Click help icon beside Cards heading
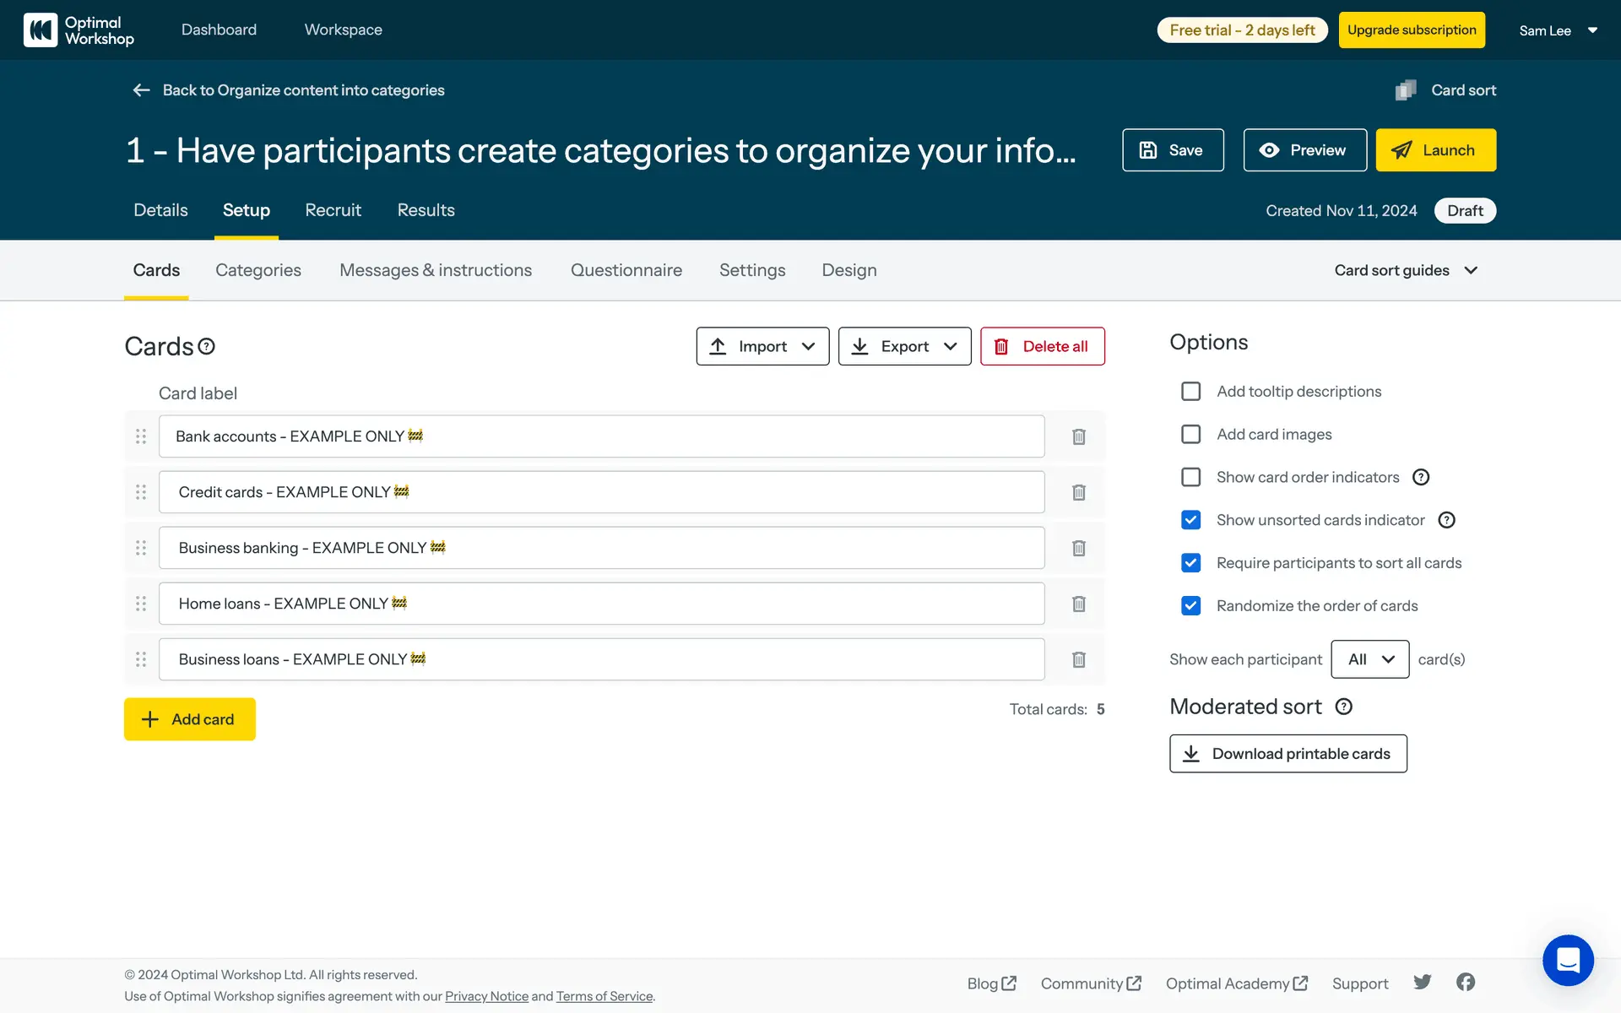This screenshot has width=1621, height=1013. click(207, 346)
